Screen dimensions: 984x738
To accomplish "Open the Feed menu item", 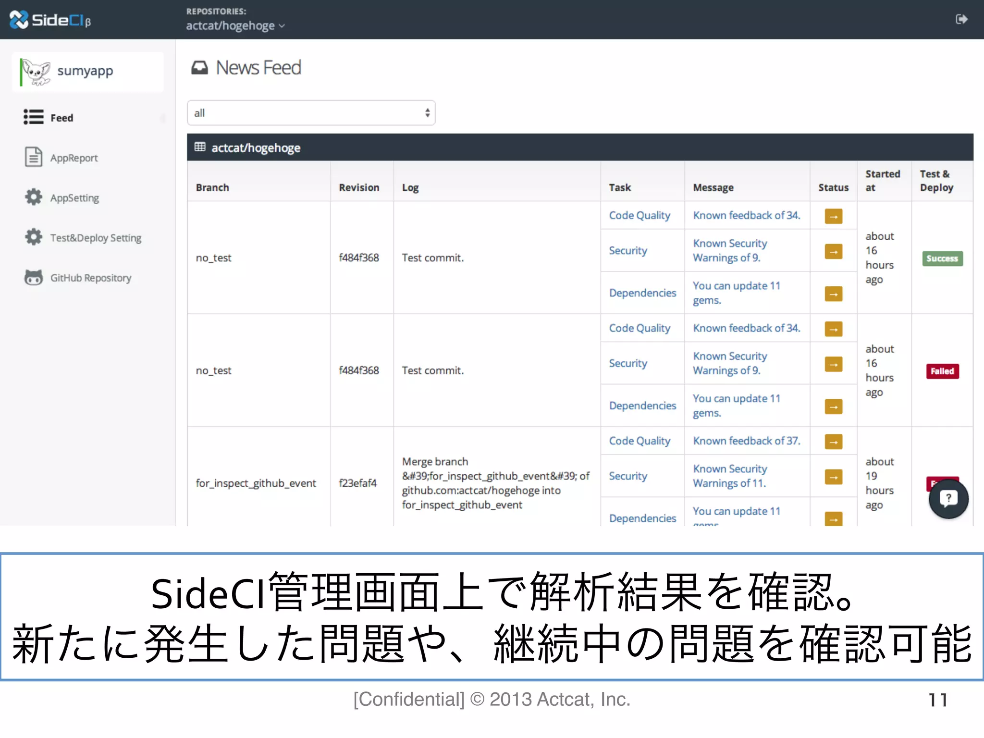I will point(61,118).
